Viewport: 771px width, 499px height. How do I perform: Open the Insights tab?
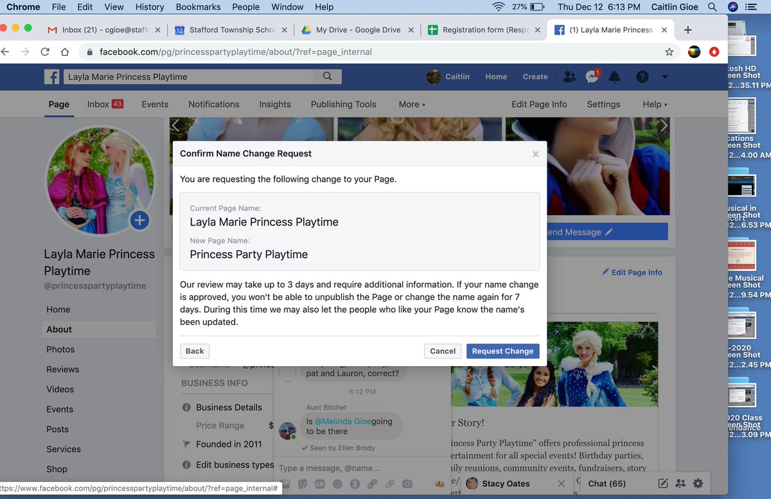[x=275, y=104]
